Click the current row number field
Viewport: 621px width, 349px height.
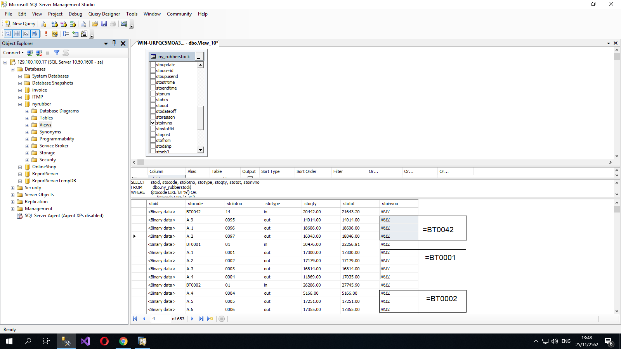tap(160, 319)
